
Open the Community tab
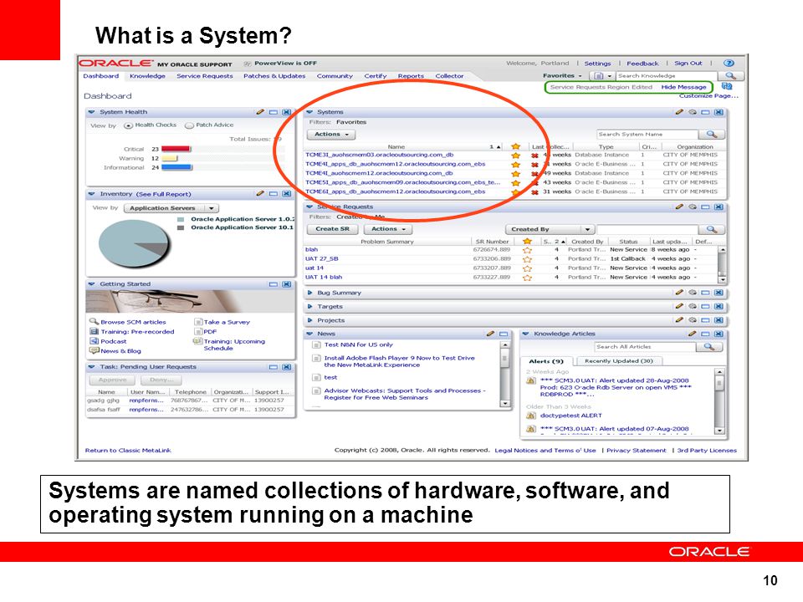(x=335, y=76)
